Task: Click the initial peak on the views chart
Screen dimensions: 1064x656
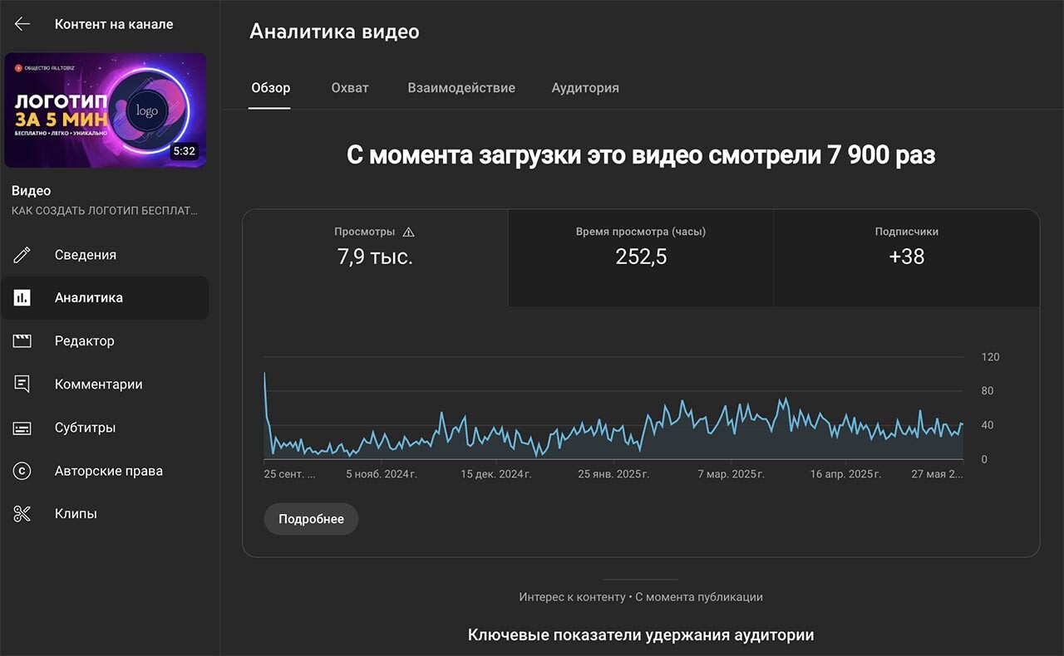Action: (265, 374)
